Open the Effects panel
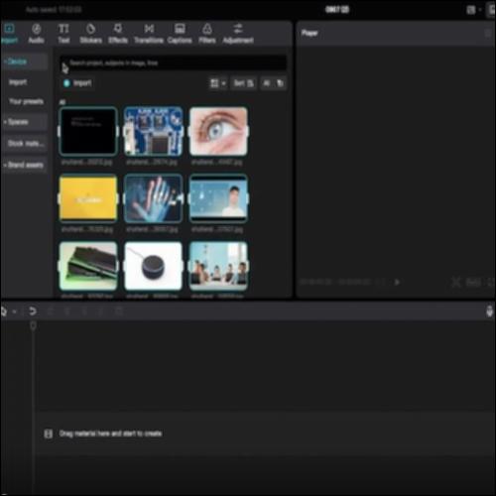496x496 pixels. click(118, 34)
